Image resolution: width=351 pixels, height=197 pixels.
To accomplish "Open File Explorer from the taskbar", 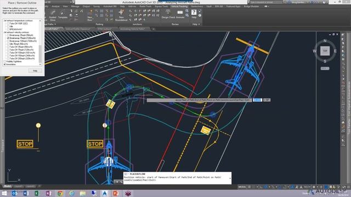I will (x=83, y=193).
